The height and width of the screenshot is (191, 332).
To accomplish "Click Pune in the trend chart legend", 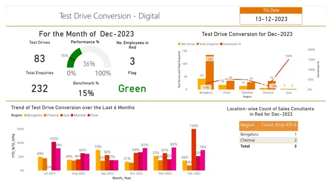I will pyautogui.click(x=94, y=115).
